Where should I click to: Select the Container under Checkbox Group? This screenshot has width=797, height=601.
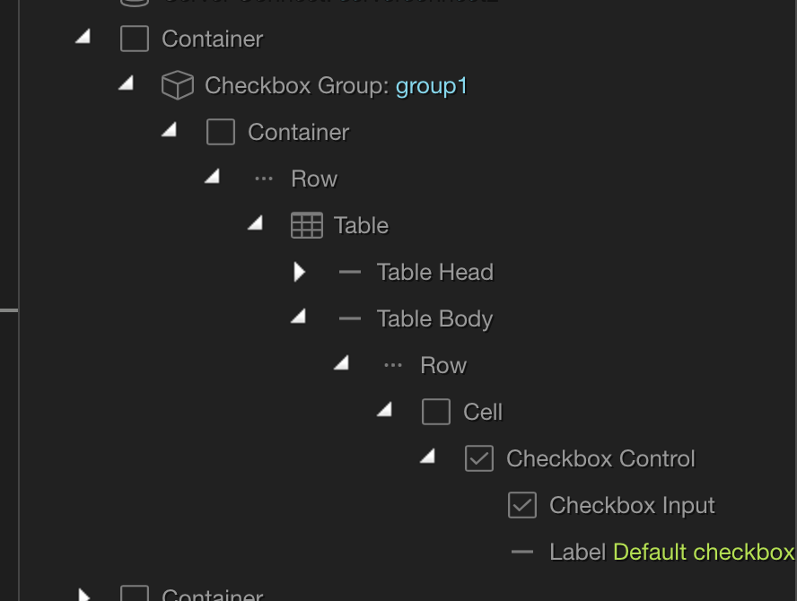298,133
